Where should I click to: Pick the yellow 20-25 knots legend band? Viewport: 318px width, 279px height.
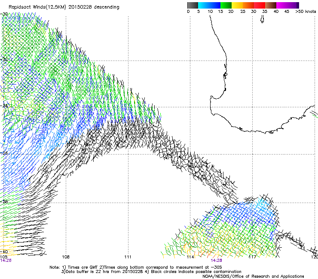tap(237, 5)
